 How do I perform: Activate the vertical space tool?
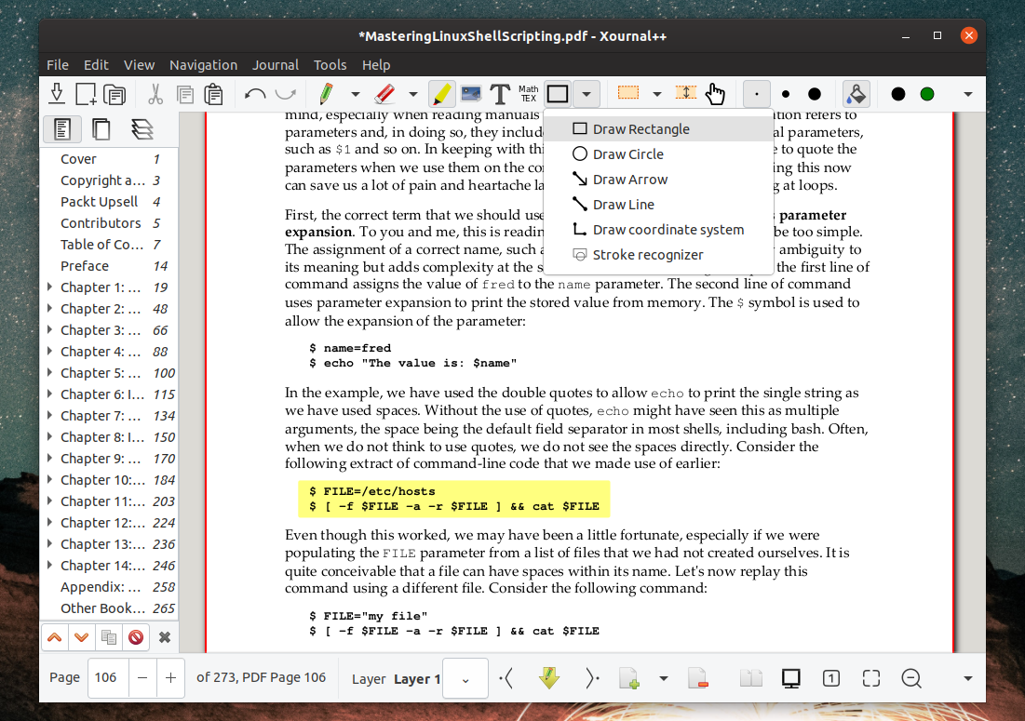(x=685, y=93)
